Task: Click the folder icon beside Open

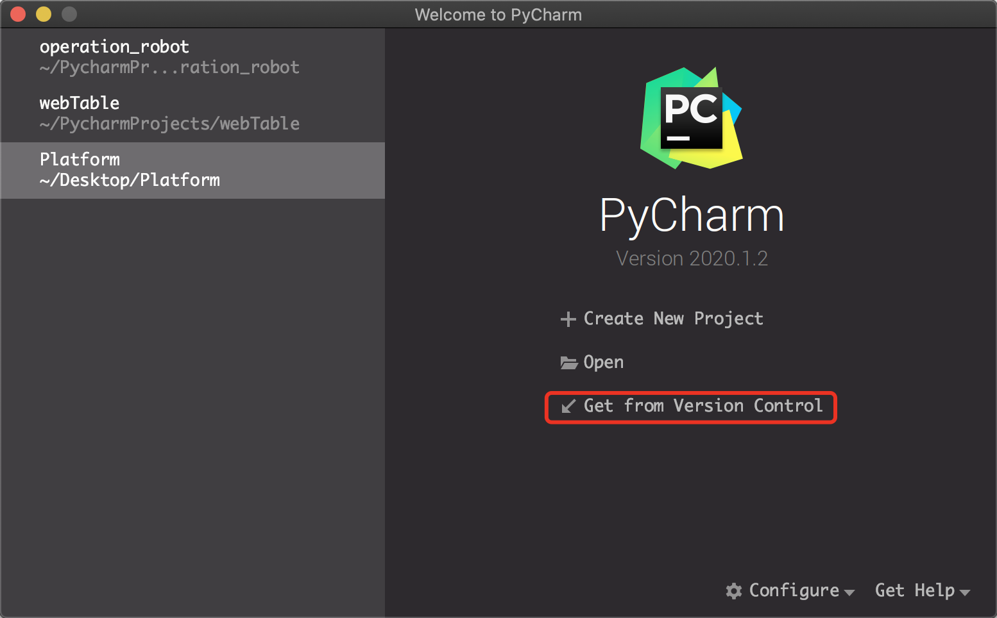Action: (x=568, y=363)
